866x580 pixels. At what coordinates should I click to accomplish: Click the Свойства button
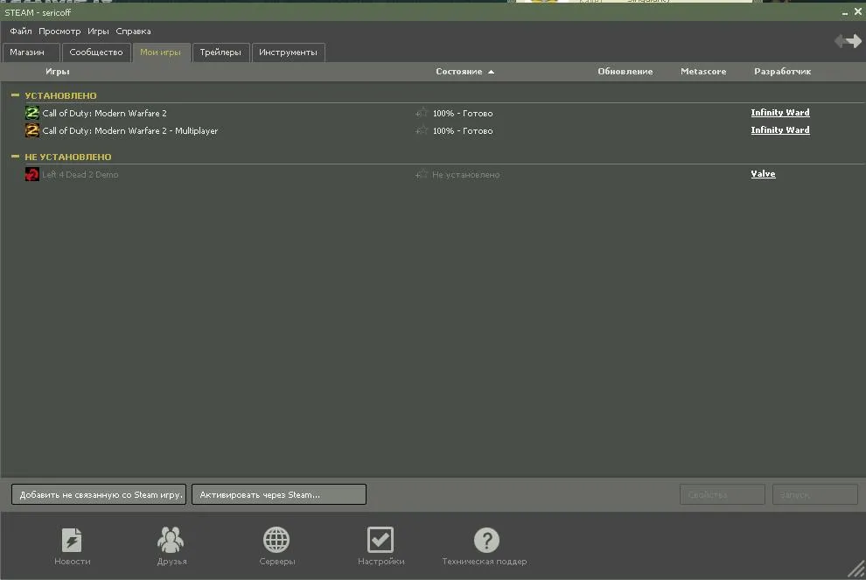pyautogui.click(x=723, y=494)
